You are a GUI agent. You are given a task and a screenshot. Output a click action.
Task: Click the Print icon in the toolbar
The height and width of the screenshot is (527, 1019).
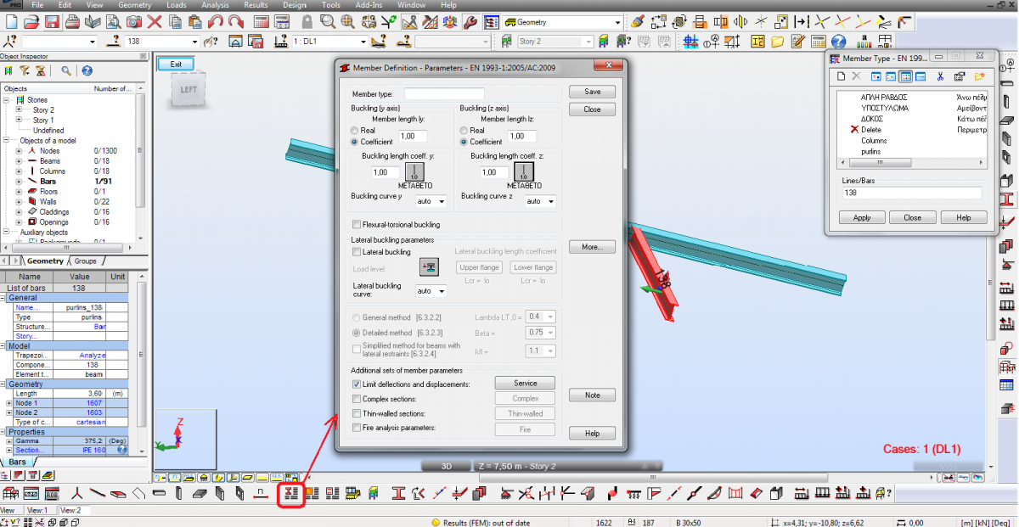(73, 22)
